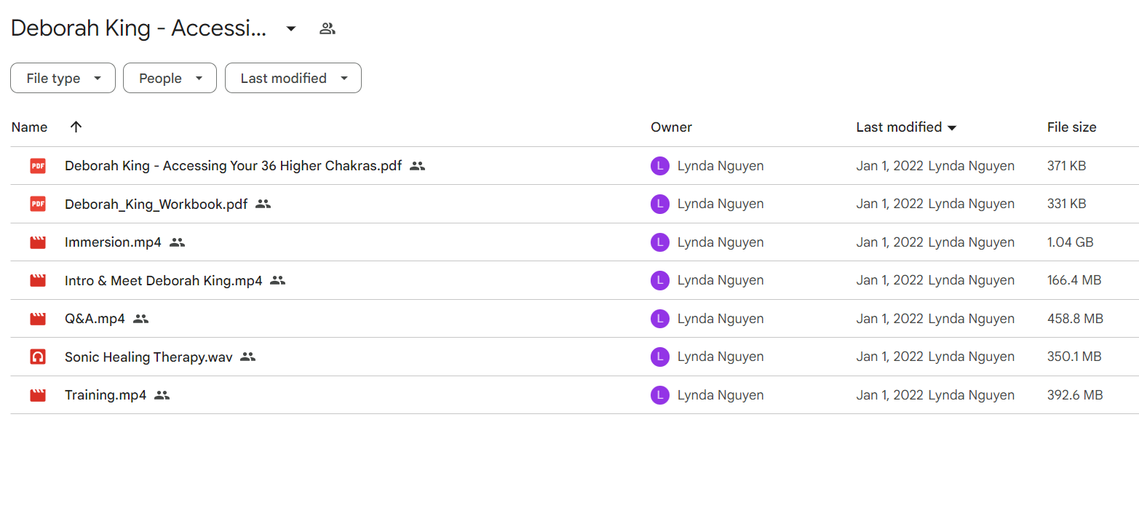Click the 1.04 GB file size value
This screenshot has height=524, width=1139.
tap(1070, 242)
